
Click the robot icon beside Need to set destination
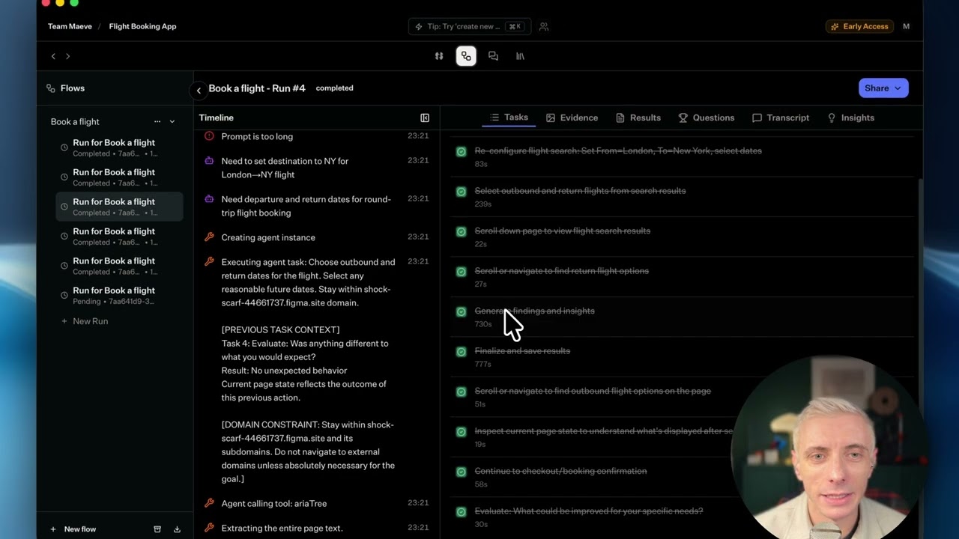pyautogui.click(x=209, y=160)
